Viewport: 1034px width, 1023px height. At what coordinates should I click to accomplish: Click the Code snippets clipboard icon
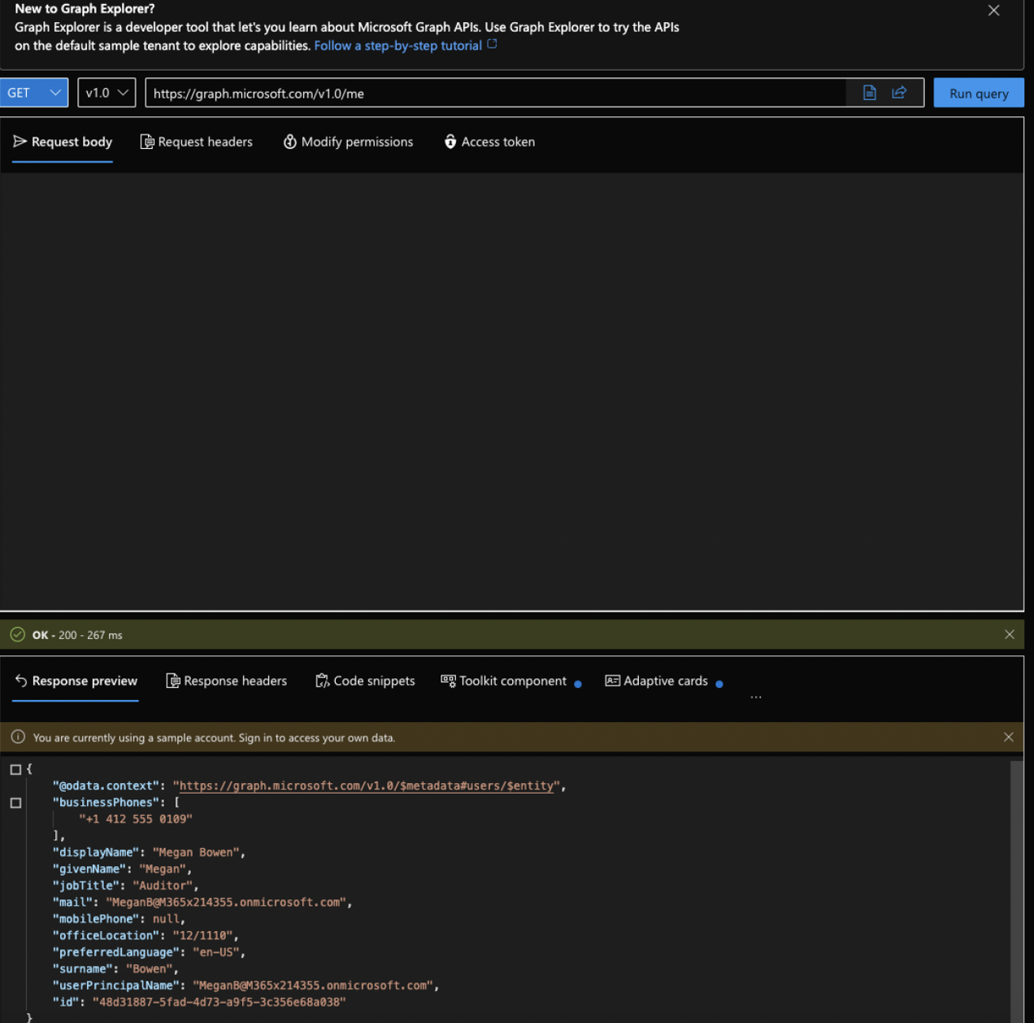(322, 681)
